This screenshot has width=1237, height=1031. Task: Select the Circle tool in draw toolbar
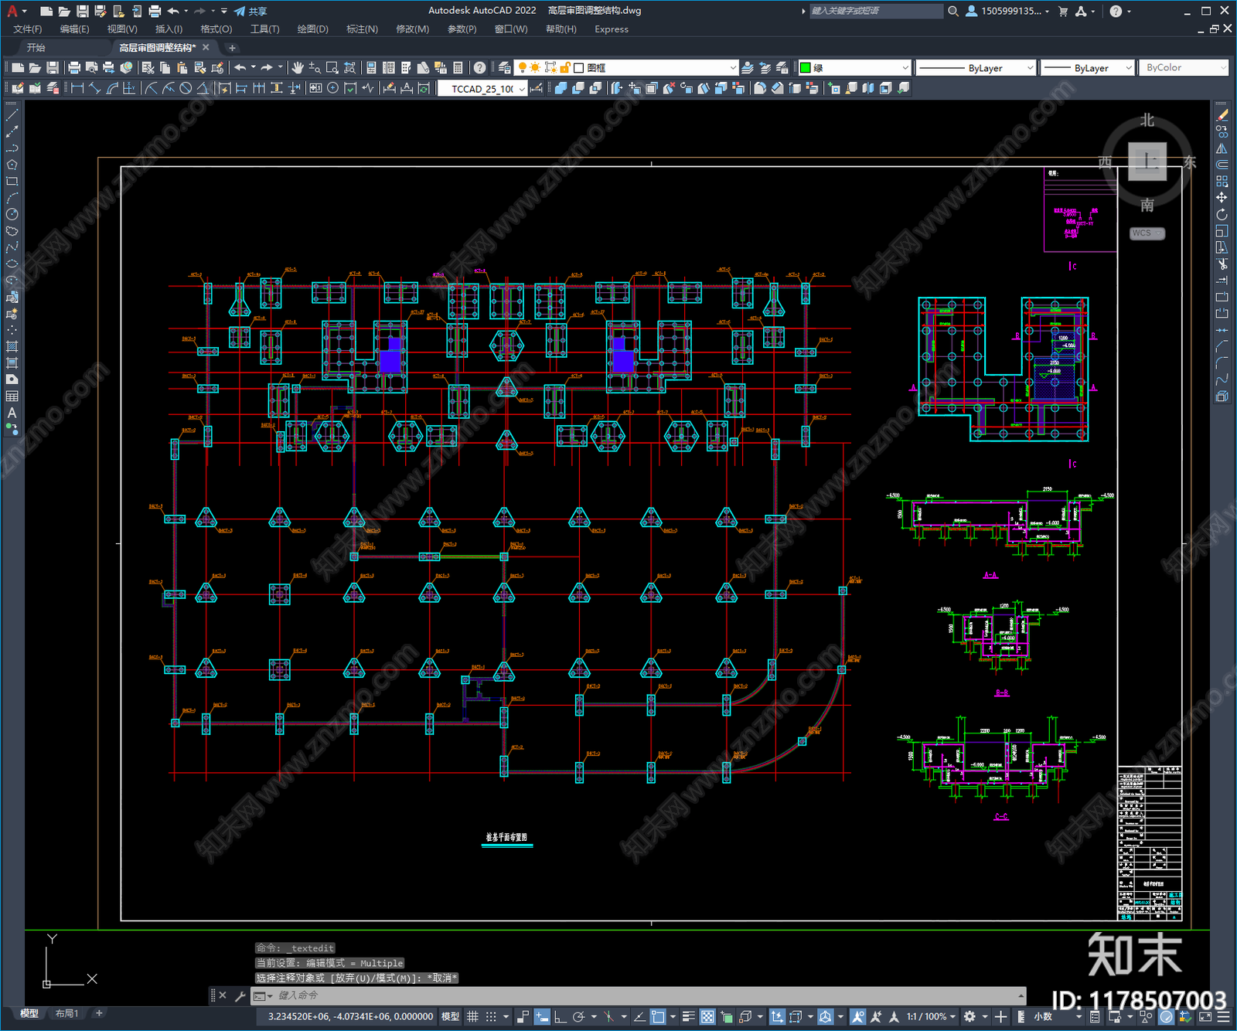[x=12, y=214]
